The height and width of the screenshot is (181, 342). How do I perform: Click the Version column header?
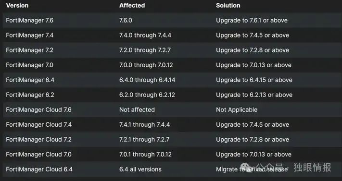(x=17, y=5)
